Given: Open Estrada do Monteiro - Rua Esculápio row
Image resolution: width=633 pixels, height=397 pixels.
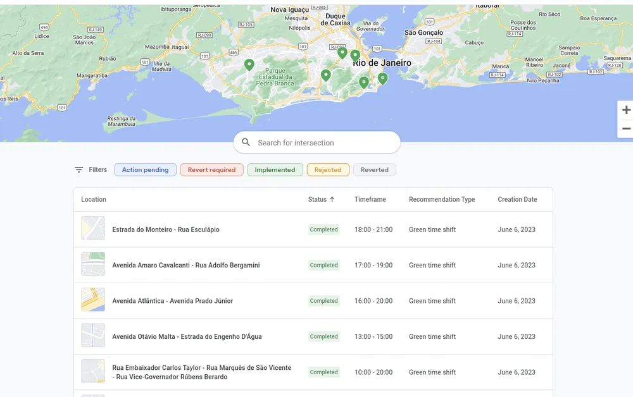Looking at the screenshot, I should 166,229.
